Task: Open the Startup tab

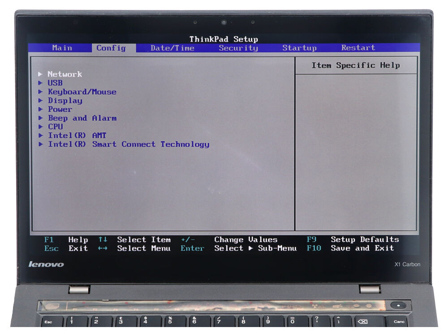Action: (299, 48)
